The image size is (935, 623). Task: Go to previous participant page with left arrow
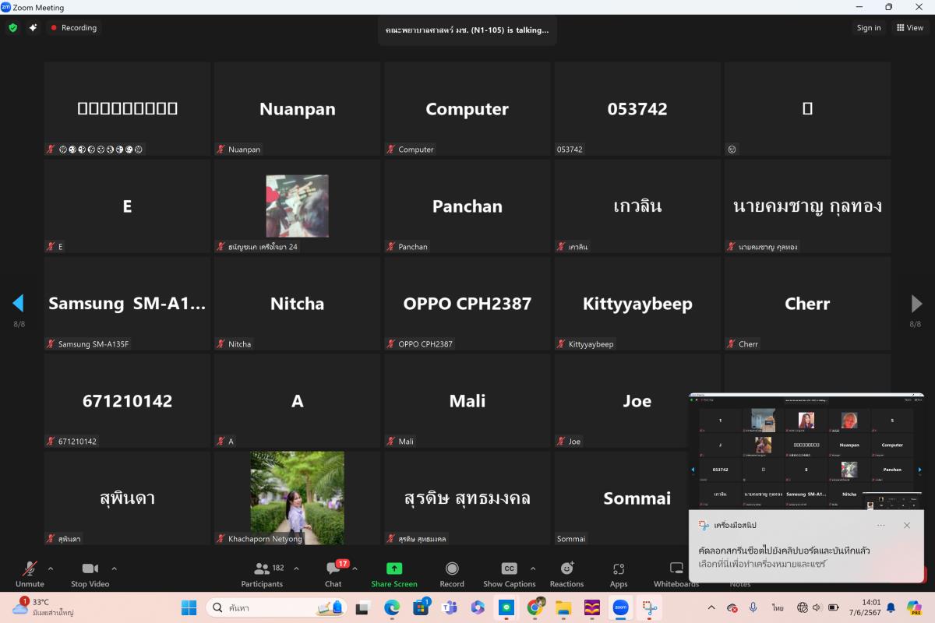(19, 303)
